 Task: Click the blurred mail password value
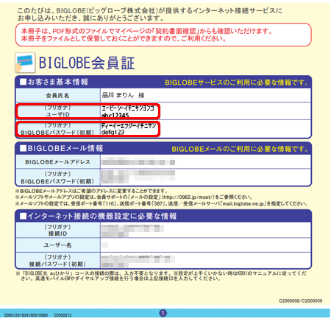pos(138,177)
